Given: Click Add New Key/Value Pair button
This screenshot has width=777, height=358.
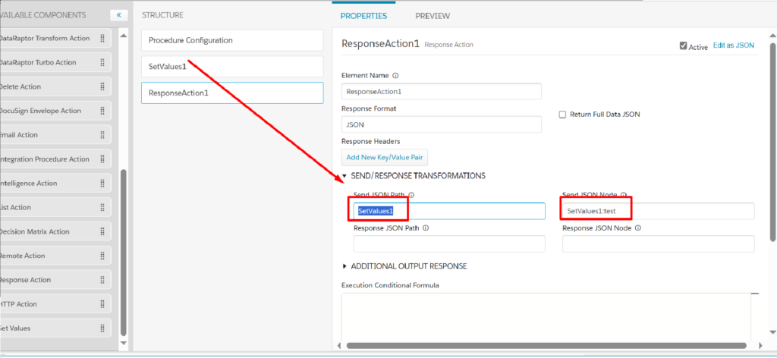Looking at the screenshot, I should pos(385,158).
